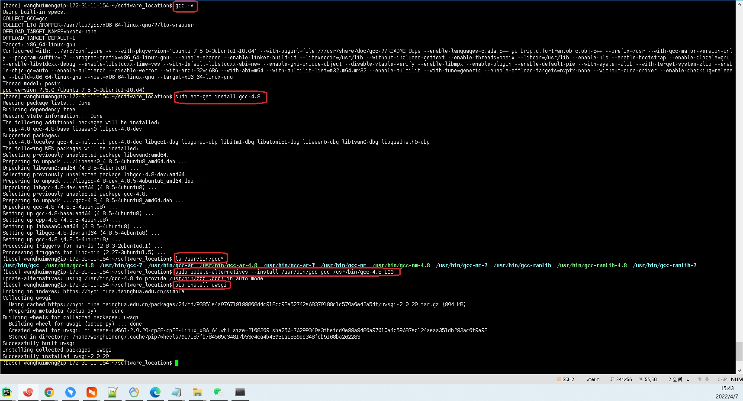Open Microsoft Edge from the taskbar
The image size is (743, 401).
[x=155, y=392]
